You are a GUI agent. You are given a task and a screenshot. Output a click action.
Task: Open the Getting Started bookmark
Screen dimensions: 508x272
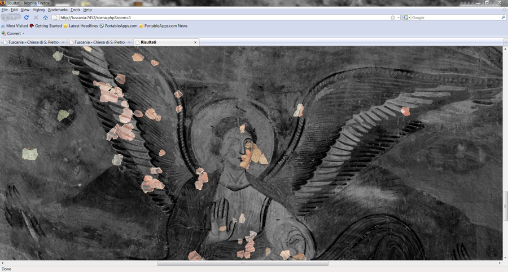pyautogui.click(x=46, y=26)
